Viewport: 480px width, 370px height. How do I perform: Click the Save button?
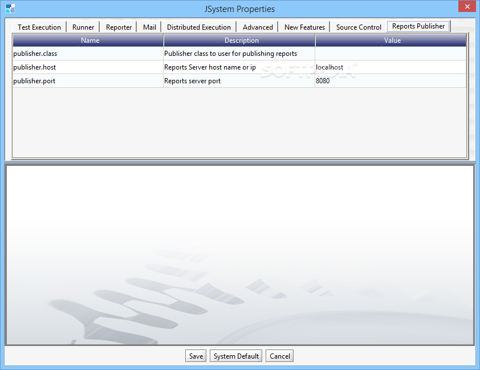[x=196, y=356]
